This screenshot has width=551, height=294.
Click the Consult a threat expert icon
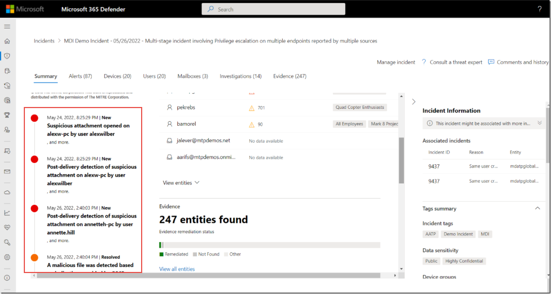(424, 62)
